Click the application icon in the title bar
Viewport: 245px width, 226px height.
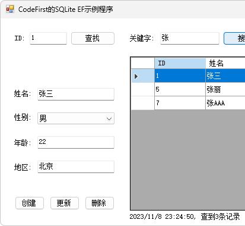9,9
